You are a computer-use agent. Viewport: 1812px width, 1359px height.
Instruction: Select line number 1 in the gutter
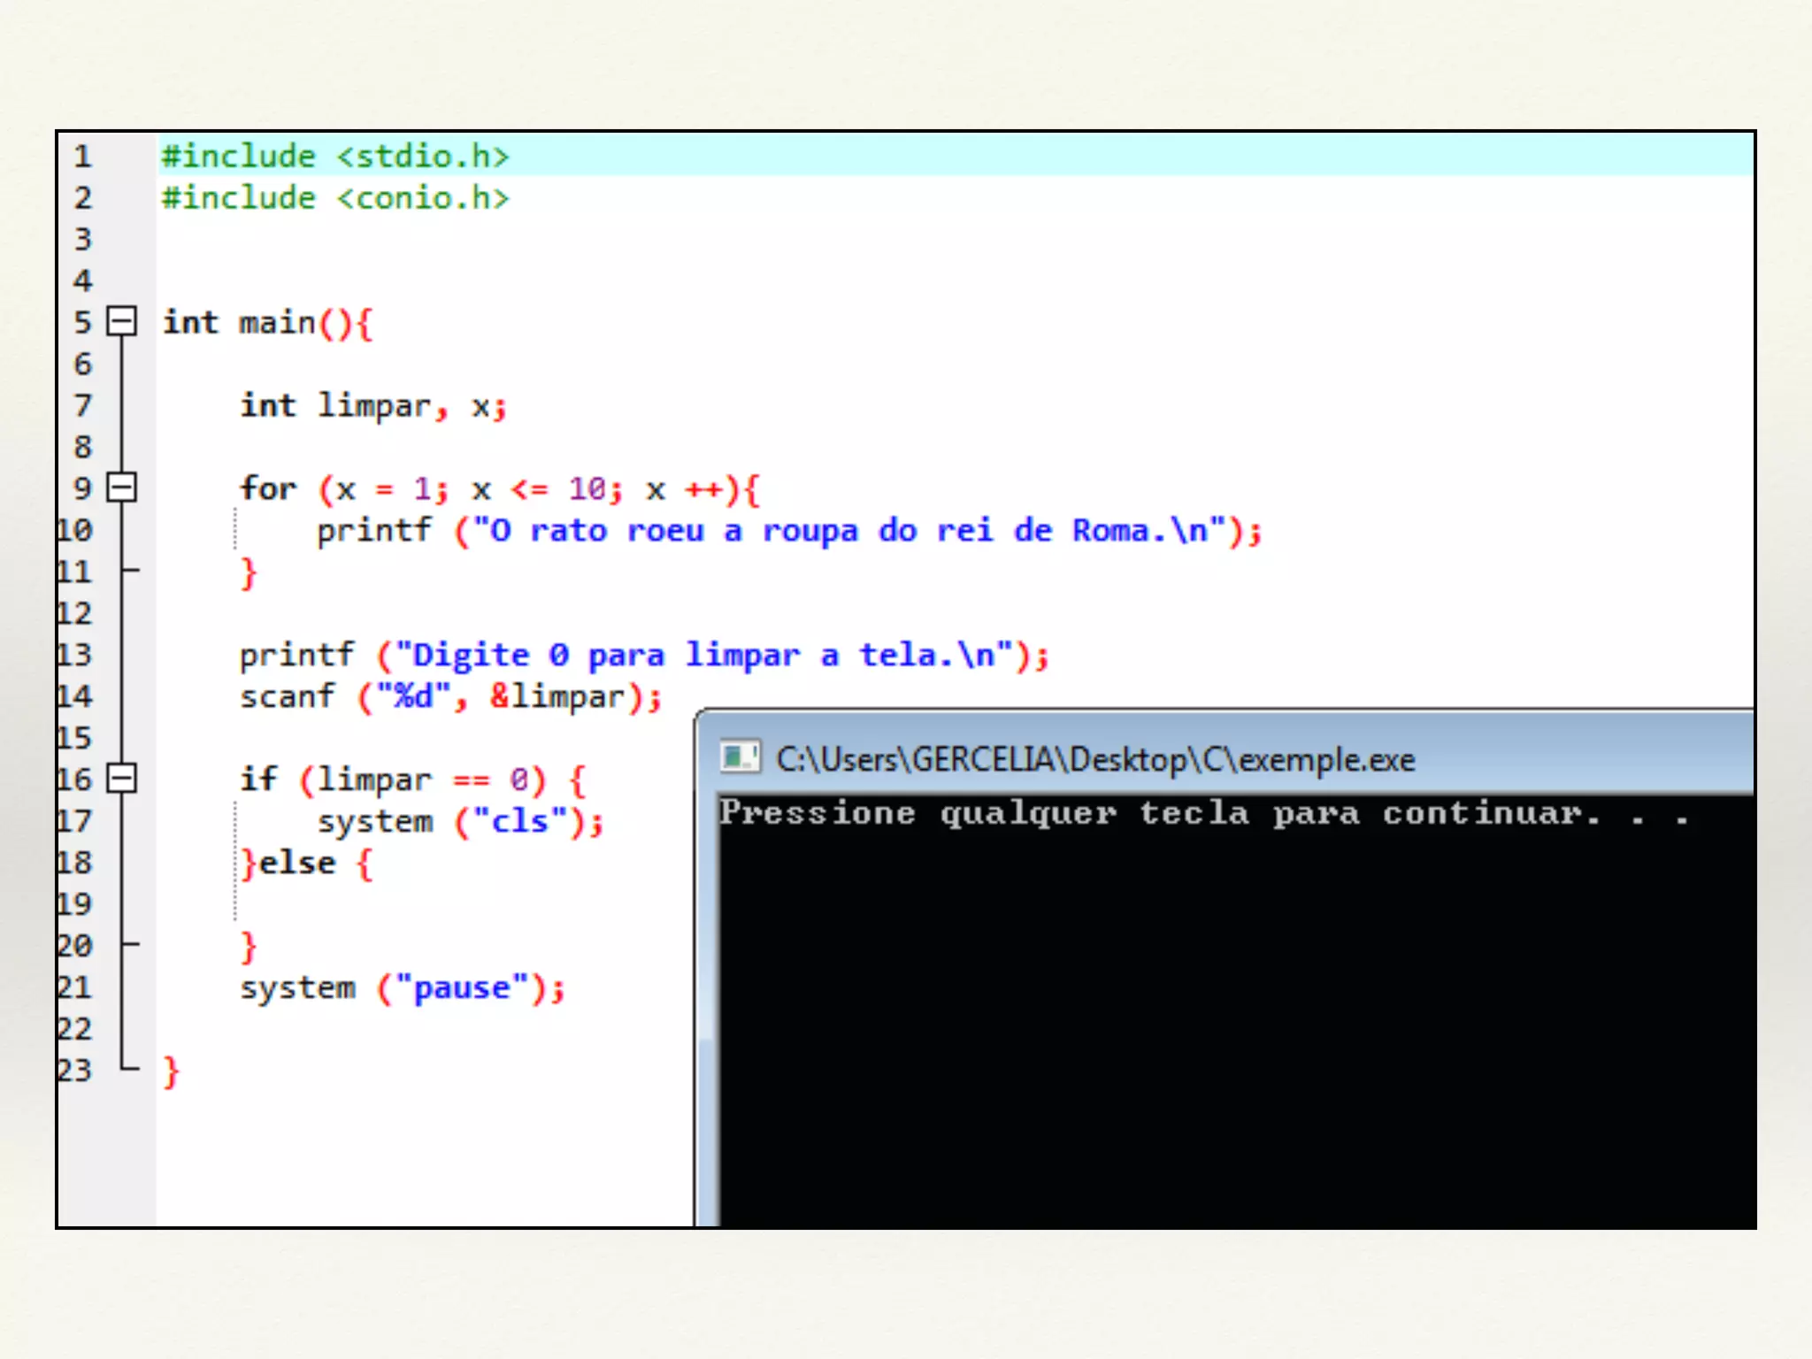click(82, 157)
